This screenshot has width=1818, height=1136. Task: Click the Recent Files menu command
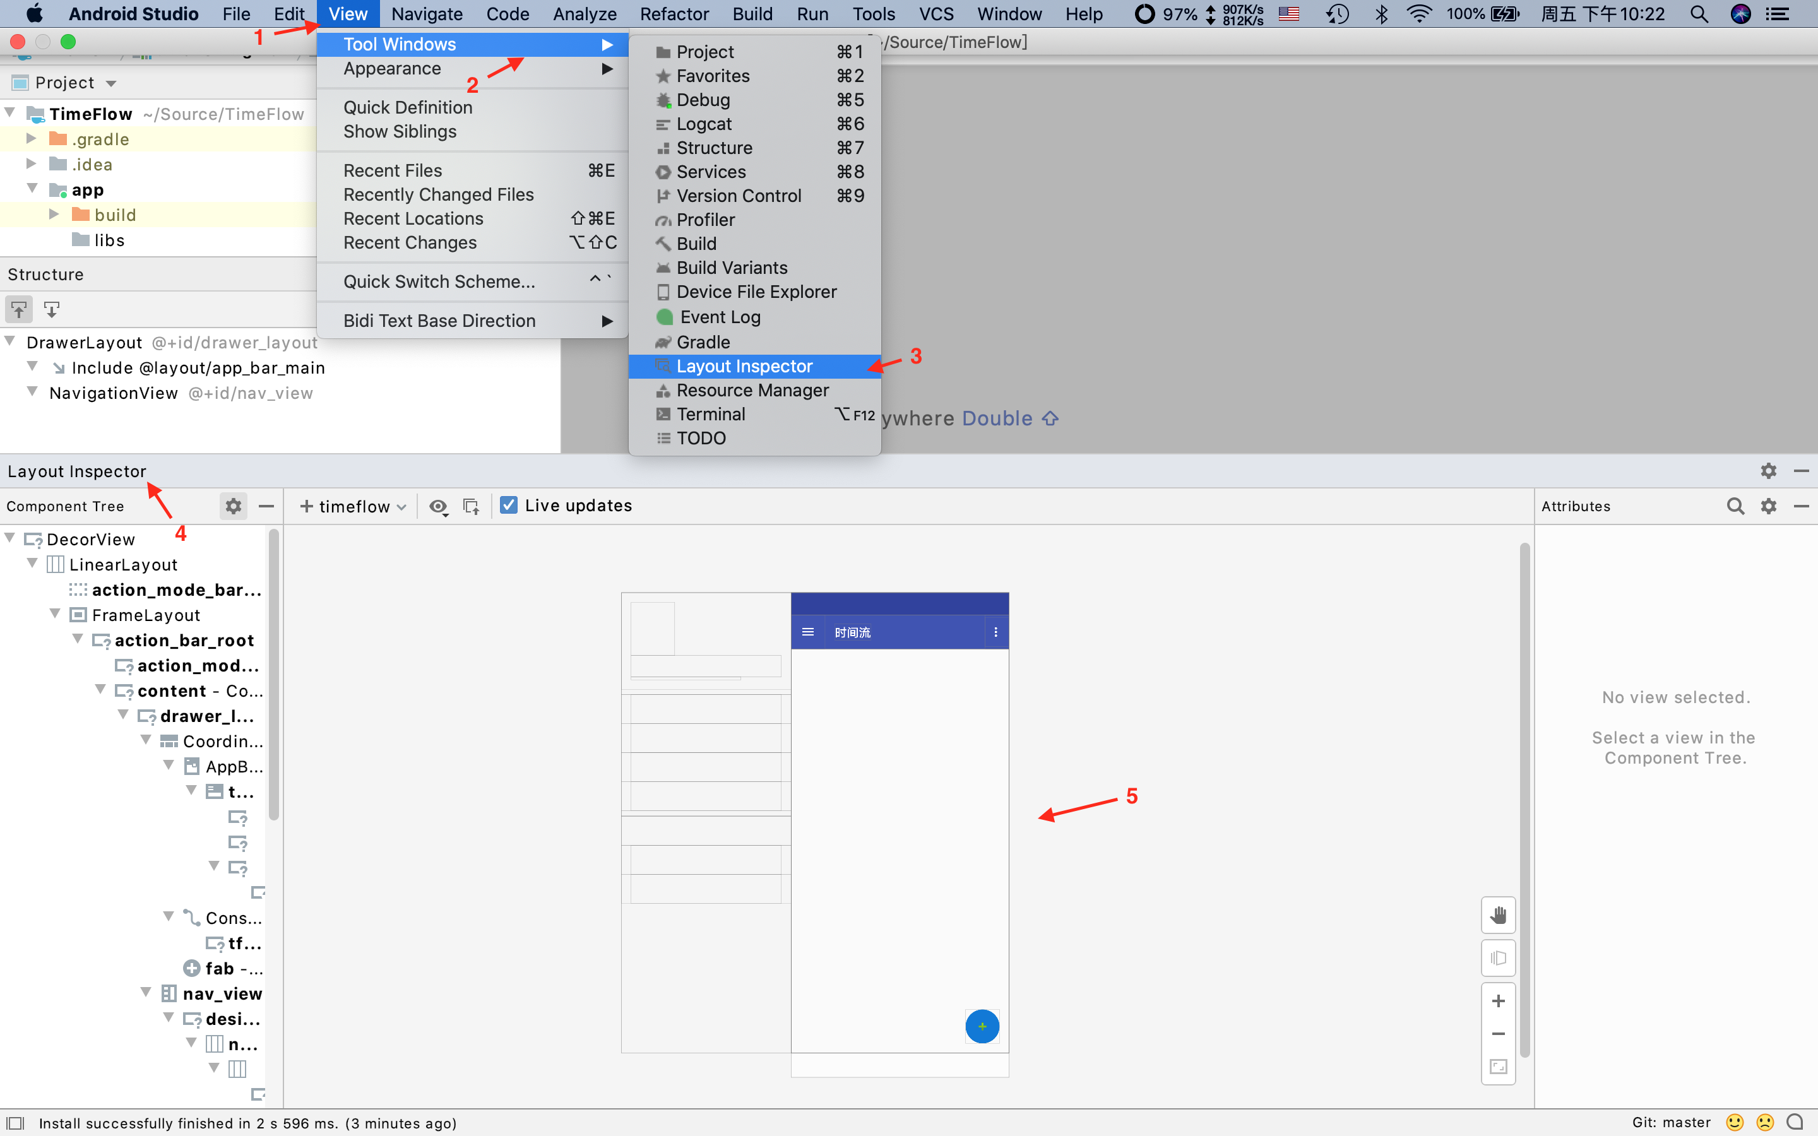tap(393, 170)
